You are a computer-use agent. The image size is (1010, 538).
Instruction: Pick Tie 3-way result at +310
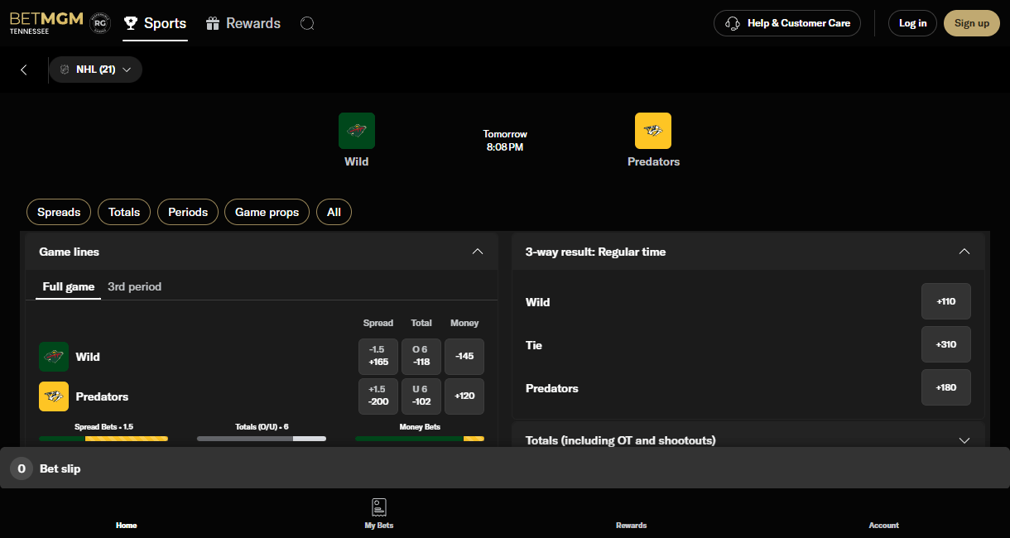point(946,344)
